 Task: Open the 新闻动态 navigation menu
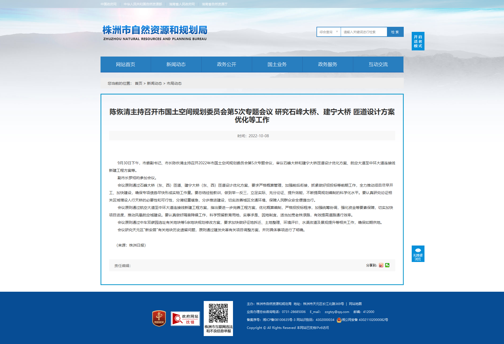pos(176,64)
